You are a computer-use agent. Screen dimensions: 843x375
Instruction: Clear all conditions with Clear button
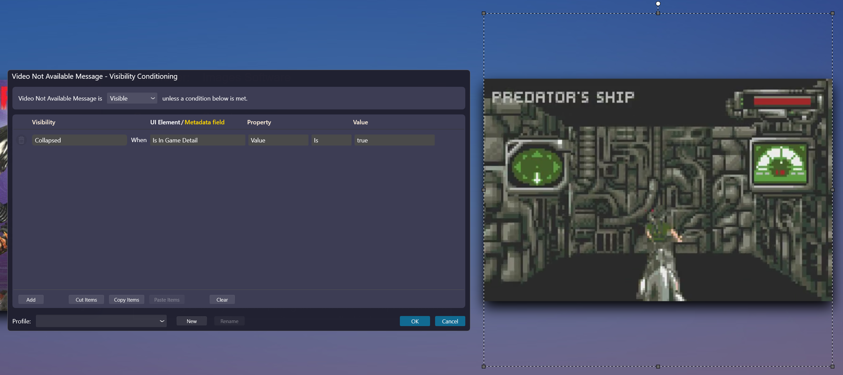tap(222, 300)
